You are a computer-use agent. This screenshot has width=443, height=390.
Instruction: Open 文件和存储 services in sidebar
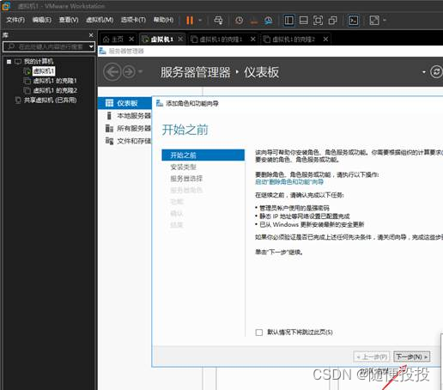(124, 141)
